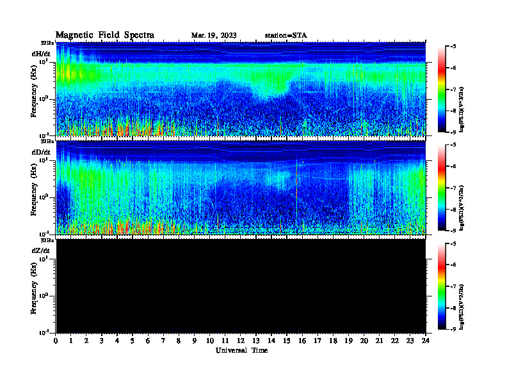Click the '-5' tick on dZ/dt color bar

(453, 244)
